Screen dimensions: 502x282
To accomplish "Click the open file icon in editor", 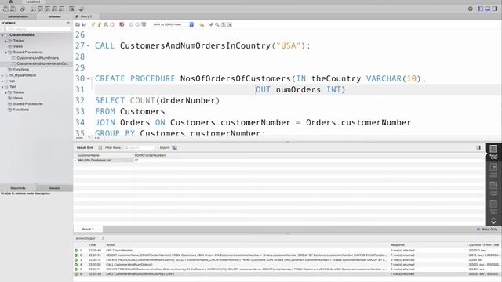I will tap(78, 24).
